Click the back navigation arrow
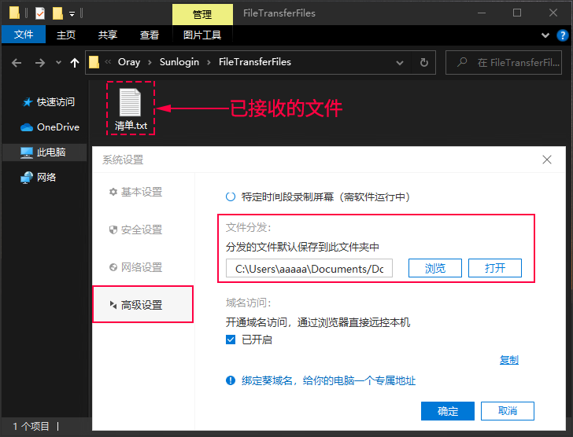 [x=17, y=63]
